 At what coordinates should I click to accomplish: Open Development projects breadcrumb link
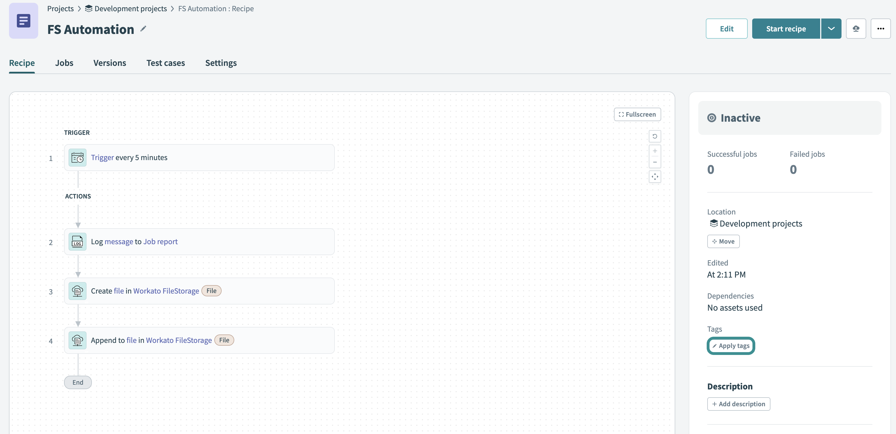click(x=130, y=9)
